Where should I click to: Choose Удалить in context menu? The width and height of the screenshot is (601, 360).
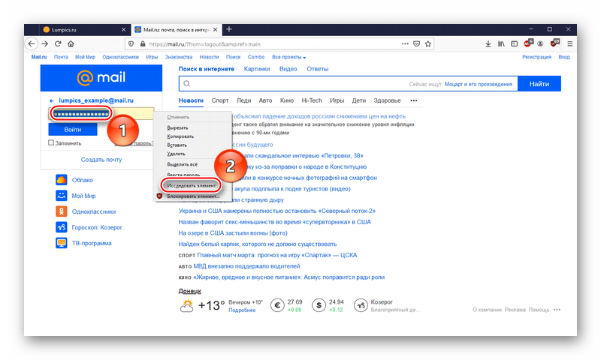coord(176,154)
